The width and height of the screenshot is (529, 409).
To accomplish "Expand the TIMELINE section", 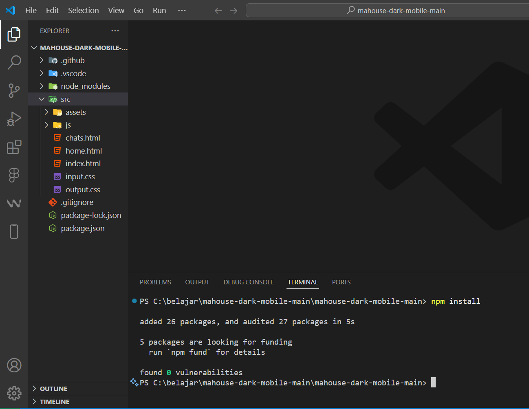I will (78, 402).
